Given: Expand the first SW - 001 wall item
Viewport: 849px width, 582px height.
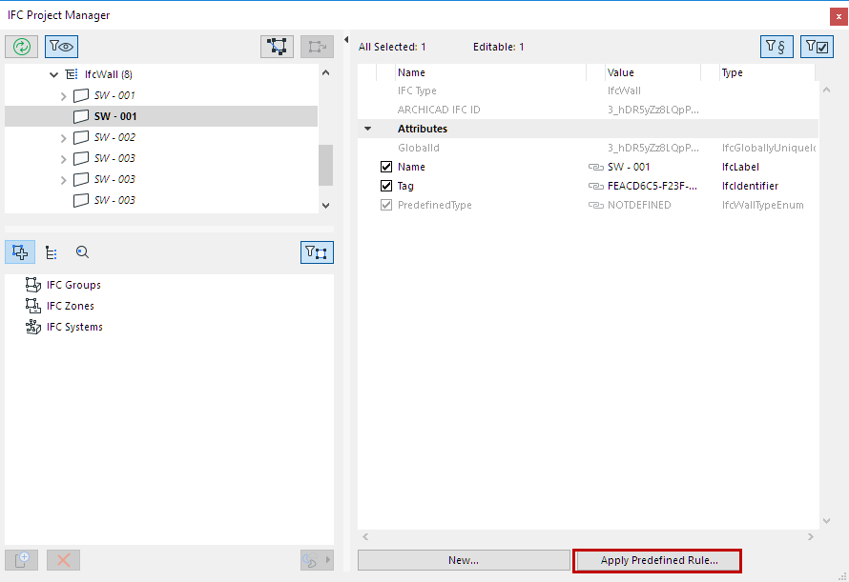Looking at the screenshot, I should coord(63,96).
